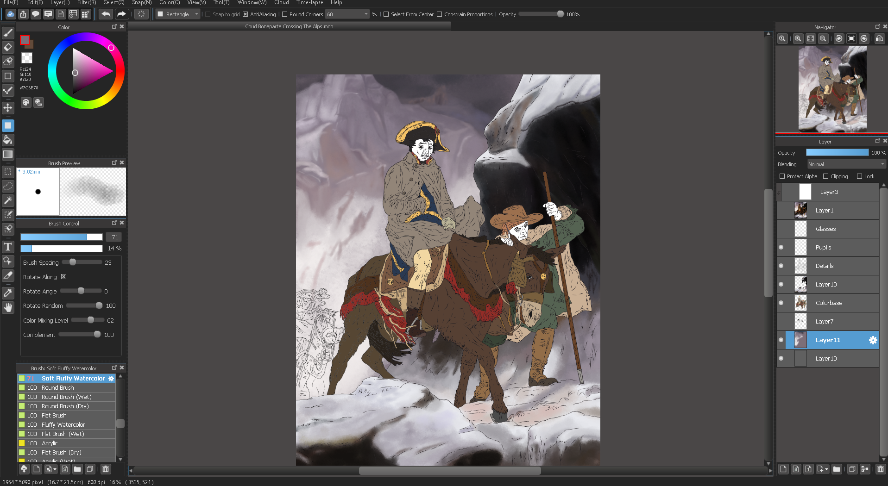This screenshot has height=486, width=888.
Task: Enable the Round Corners checkbox
Action: (x=285, y=14)
